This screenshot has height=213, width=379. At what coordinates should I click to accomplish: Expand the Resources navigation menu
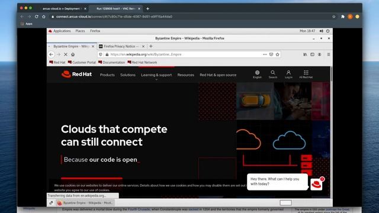pyautogui.click(x=185, y=75)
